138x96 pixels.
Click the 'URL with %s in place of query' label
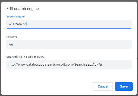pos(25,57)
